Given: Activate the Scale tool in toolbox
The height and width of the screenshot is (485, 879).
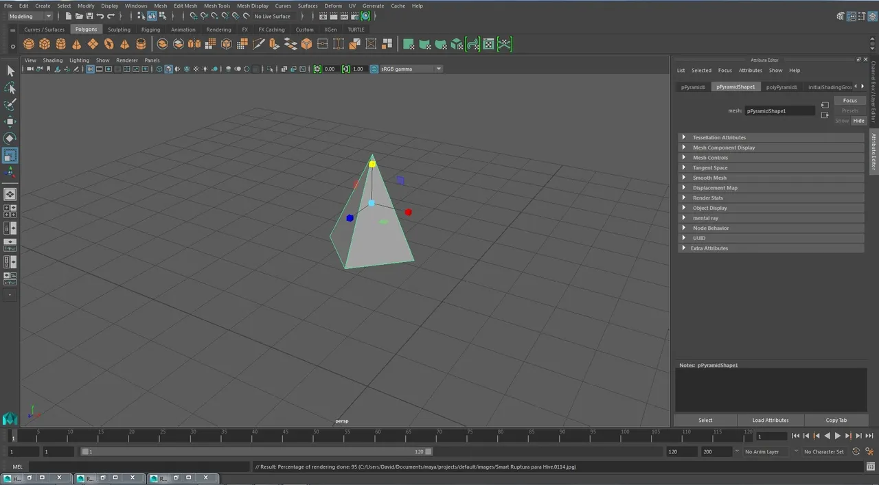Looking at the screenshot, I should [10, 156].
